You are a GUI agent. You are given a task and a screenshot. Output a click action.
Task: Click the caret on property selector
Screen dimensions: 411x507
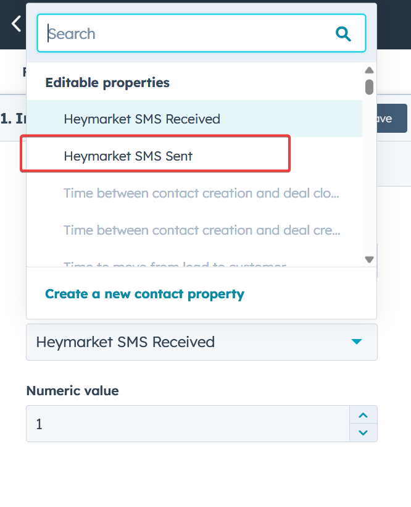356,341
